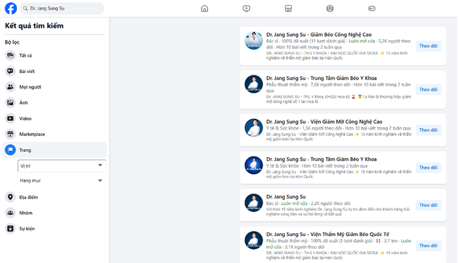
Task: Select the 'Video' filter
Action: coord(55,119)
